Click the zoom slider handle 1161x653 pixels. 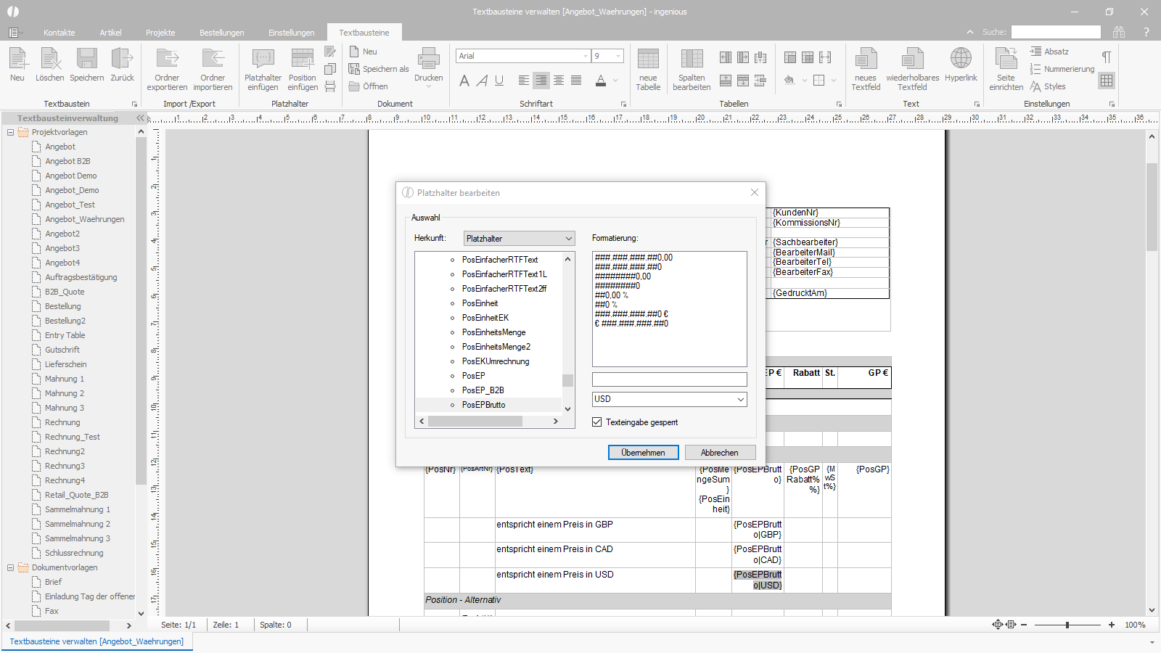[1067, 625]
